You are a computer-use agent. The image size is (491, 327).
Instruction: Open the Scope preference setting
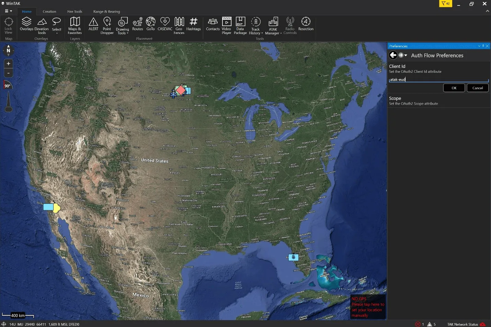[x=439, y=101]
